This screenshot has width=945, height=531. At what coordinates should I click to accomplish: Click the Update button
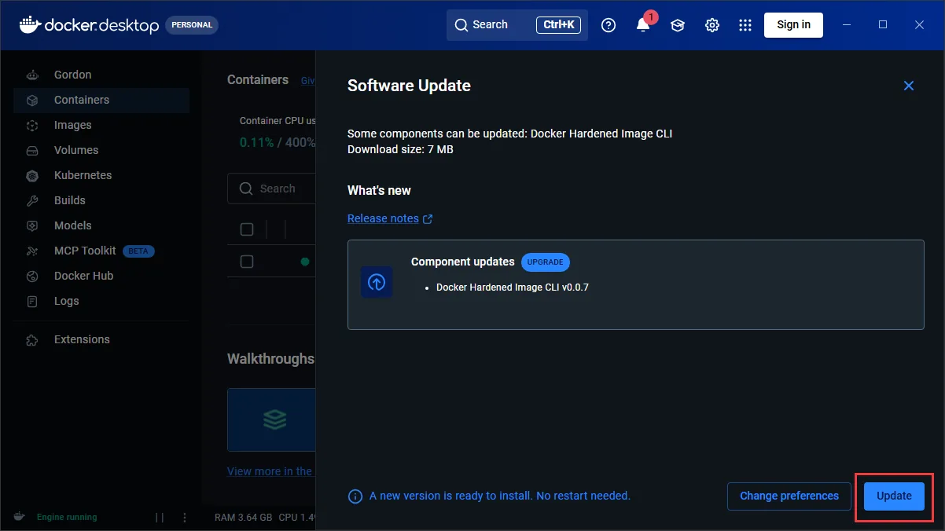click(894, 496)
